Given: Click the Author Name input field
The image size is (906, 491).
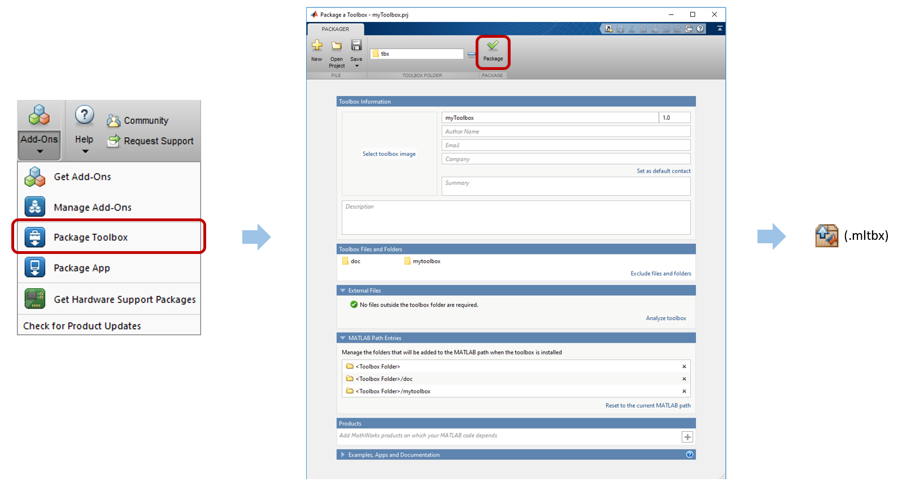Looking at the screenshot, I should pos(565,131).
